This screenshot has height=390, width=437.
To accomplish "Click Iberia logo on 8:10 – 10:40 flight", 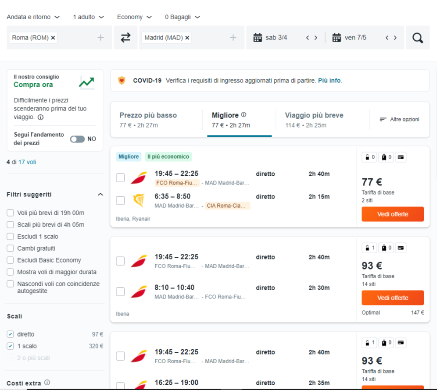I will [139, 292].
